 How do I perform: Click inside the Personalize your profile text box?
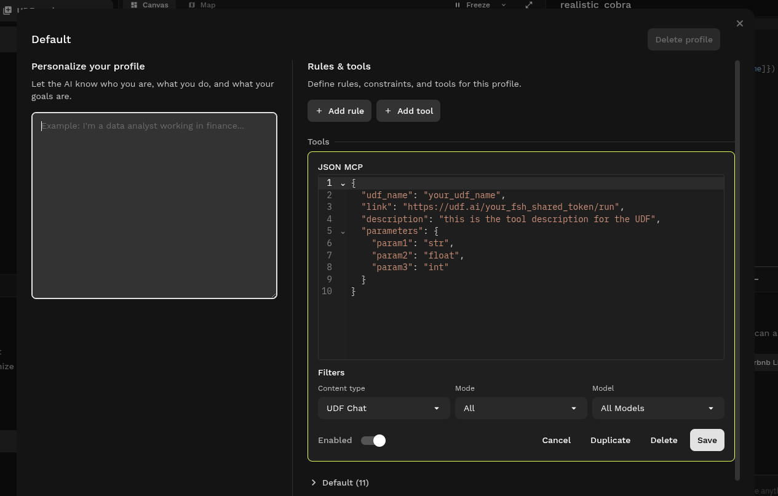(154, 205)
